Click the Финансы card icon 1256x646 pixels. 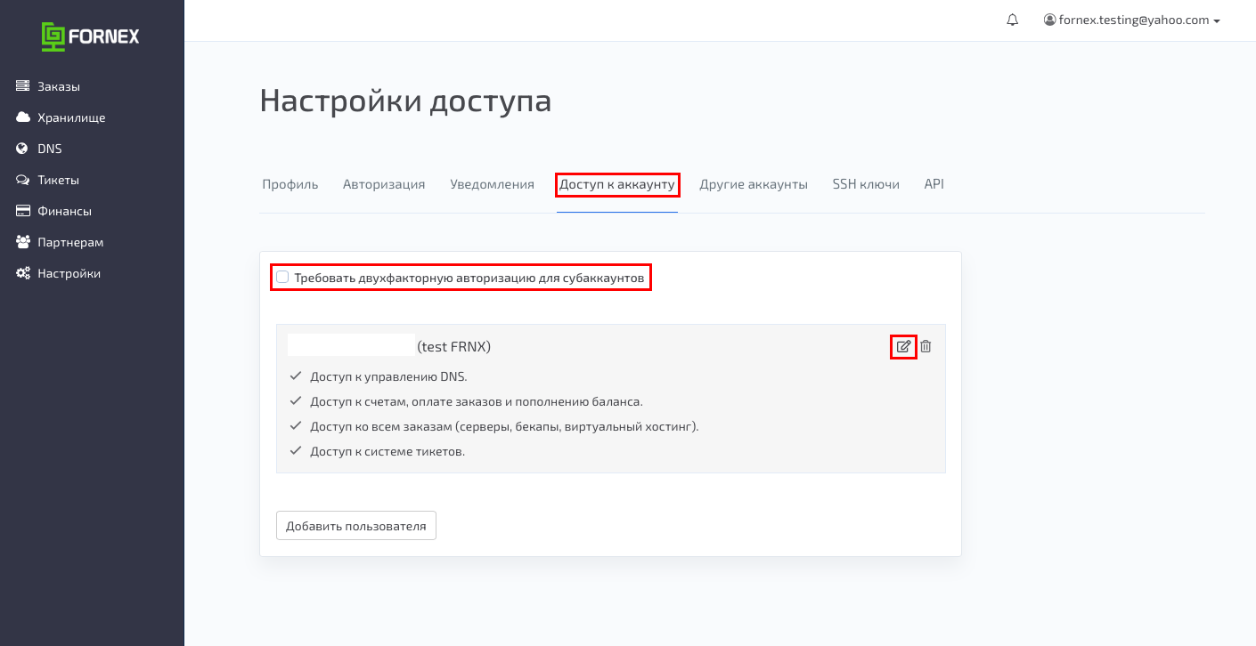[x=23, y=211]
